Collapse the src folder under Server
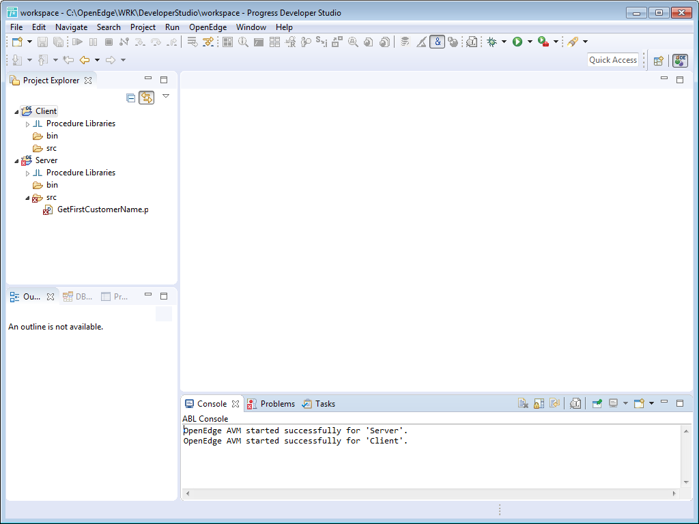Viewport: 699px width, 524px height. [x=27, y=198]
